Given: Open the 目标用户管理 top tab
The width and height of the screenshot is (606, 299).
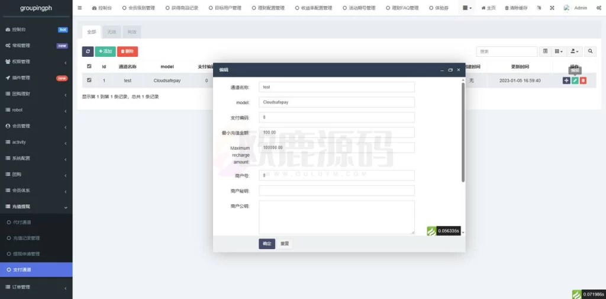Looking at the screenshot, I should [x=225, y=8].
